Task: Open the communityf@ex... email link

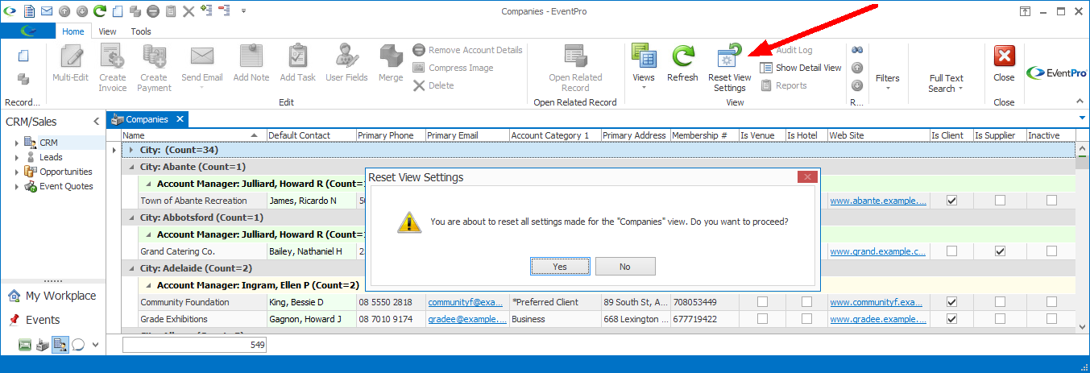Action: coord(467,302)
